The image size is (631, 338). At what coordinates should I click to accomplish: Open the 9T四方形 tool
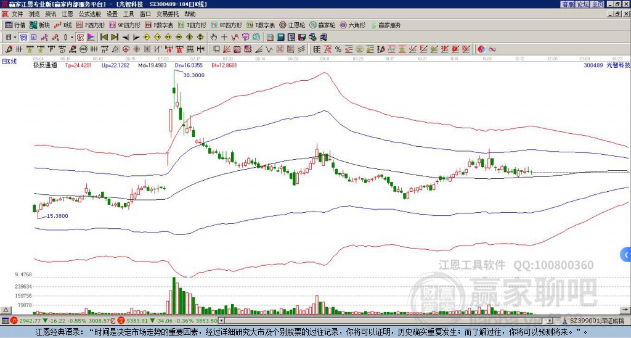coord(226,25)
